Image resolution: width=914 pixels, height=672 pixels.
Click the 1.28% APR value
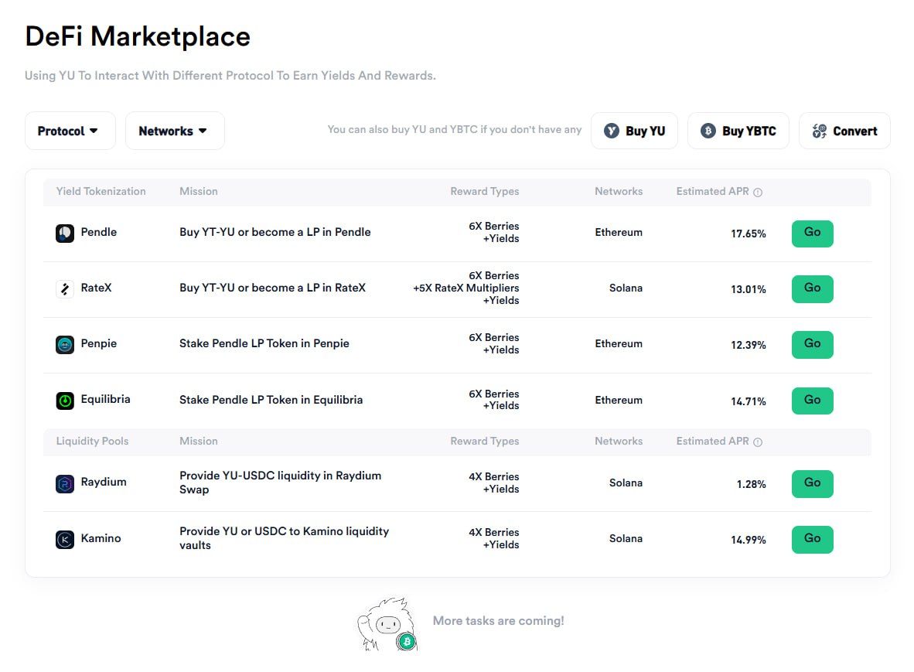tap(752, 484)
